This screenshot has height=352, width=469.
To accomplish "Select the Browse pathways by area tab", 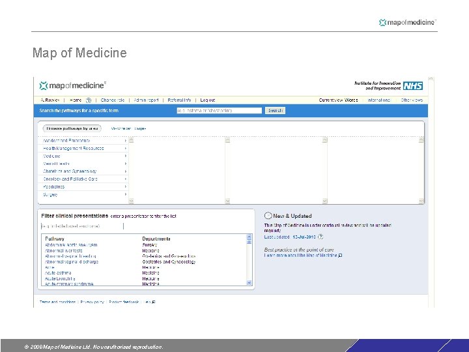I will pyautogui.click(x=72, y=128).
